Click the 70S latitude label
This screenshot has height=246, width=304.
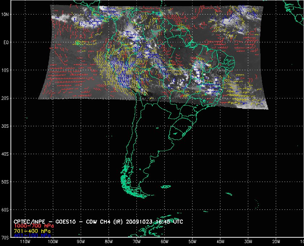[x=5, y=238]
